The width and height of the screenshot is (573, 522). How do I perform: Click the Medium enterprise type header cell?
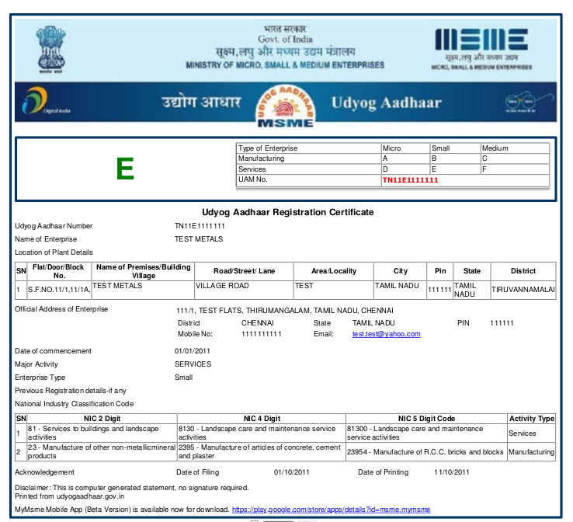(514, 148)
